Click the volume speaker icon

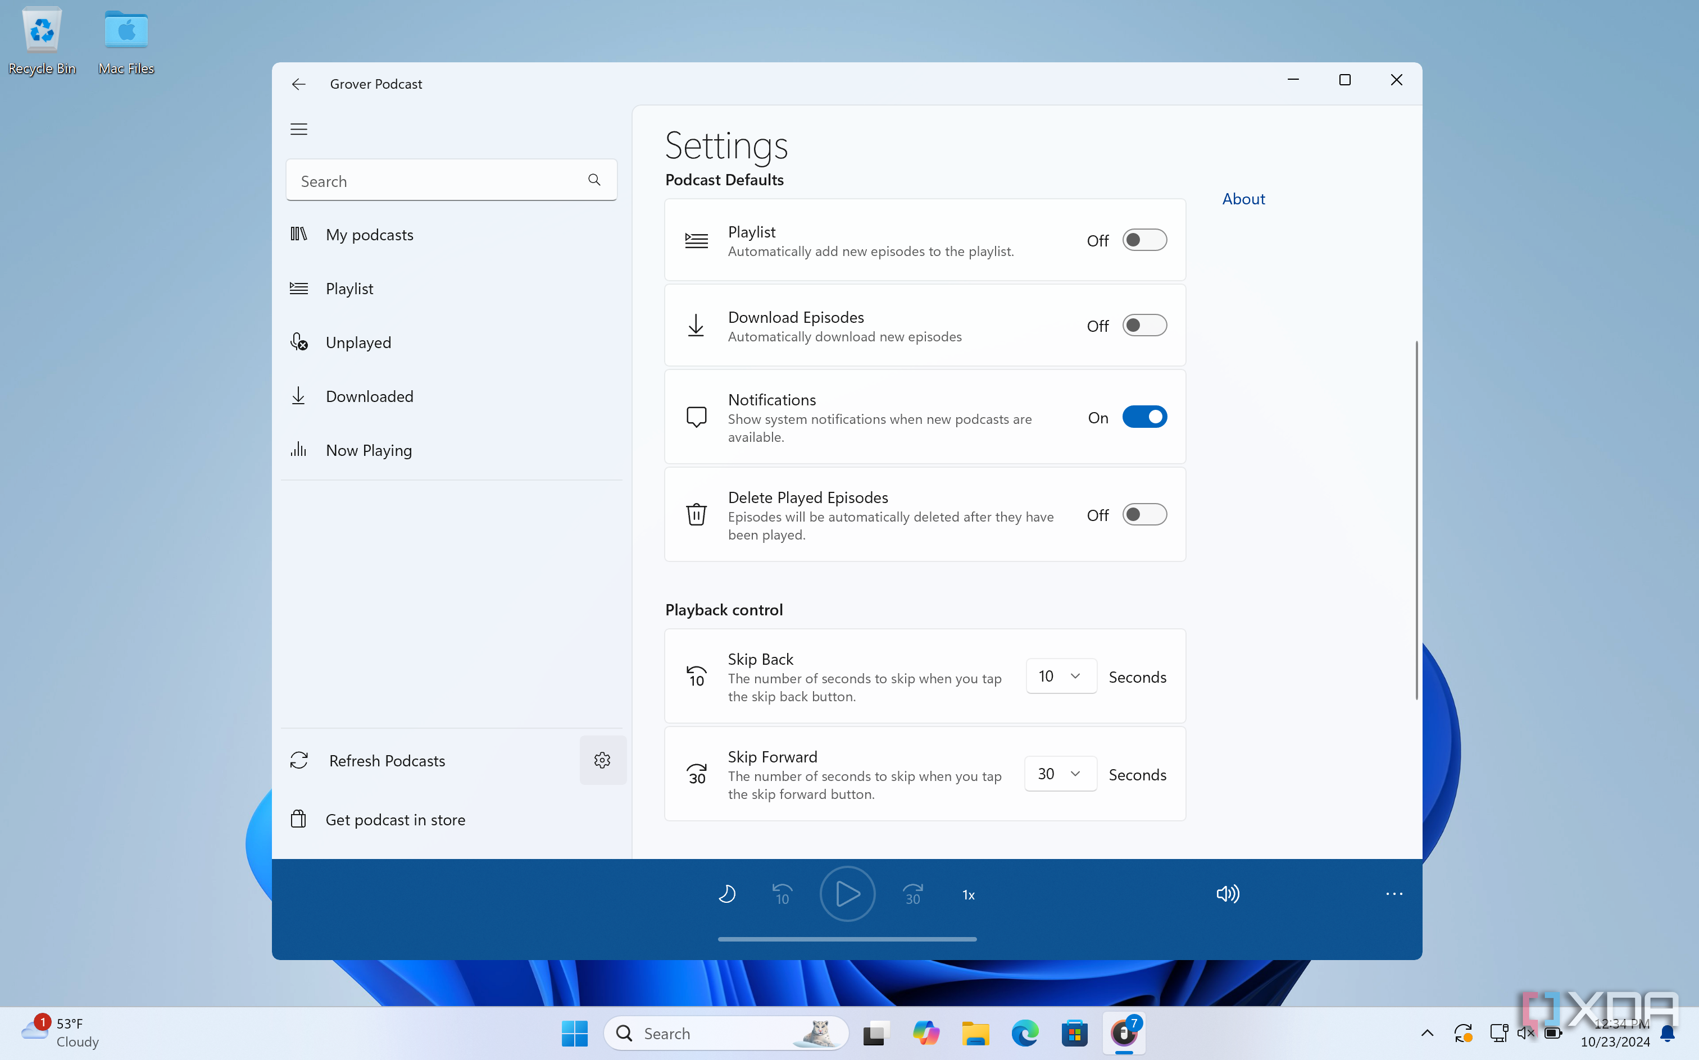coord(1228,894)
